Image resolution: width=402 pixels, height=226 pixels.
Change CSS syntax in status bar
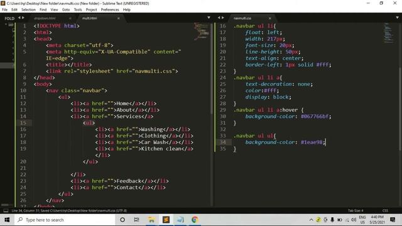coord(385,211)
